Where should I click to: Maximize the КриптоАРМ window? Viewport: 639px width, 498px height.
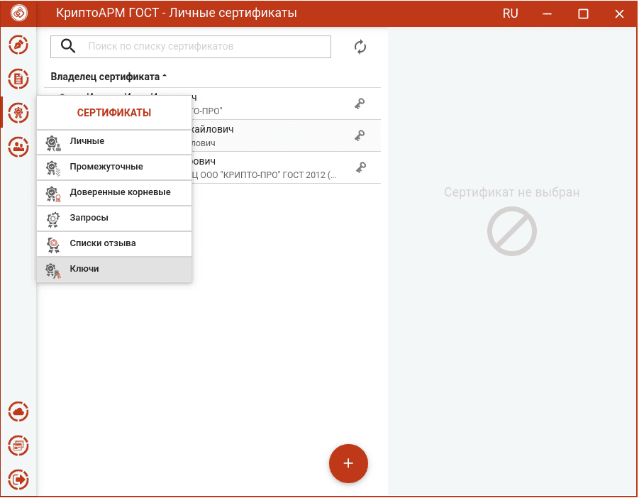[x=583, y=14]
